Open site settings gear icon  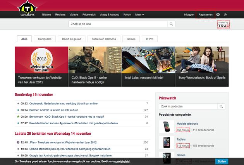tap(218, 15)
